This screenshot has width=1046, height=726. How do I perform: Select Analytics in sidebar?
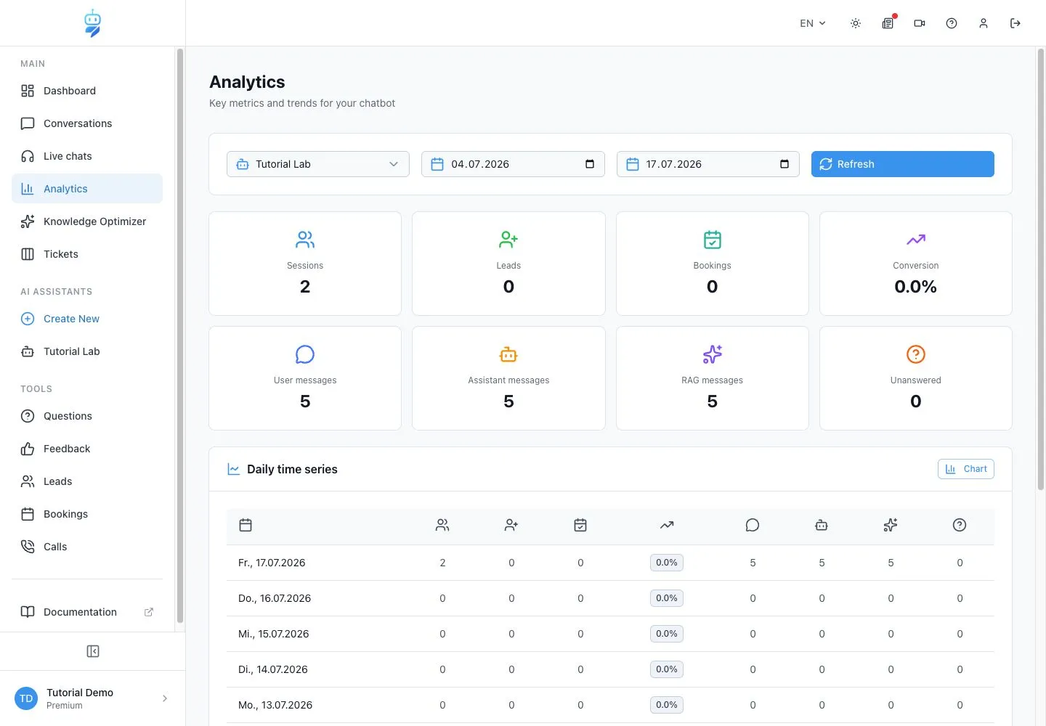(87, 189)
